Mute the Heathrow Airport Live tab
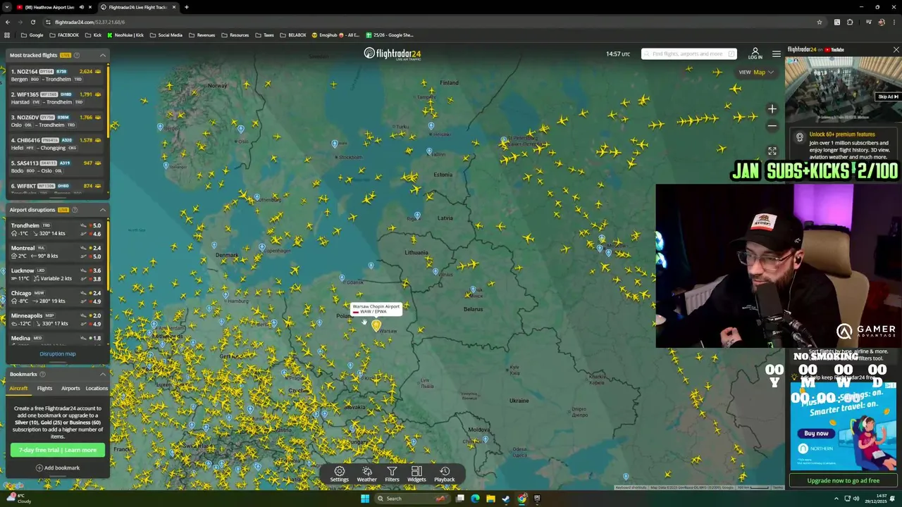 81,7
